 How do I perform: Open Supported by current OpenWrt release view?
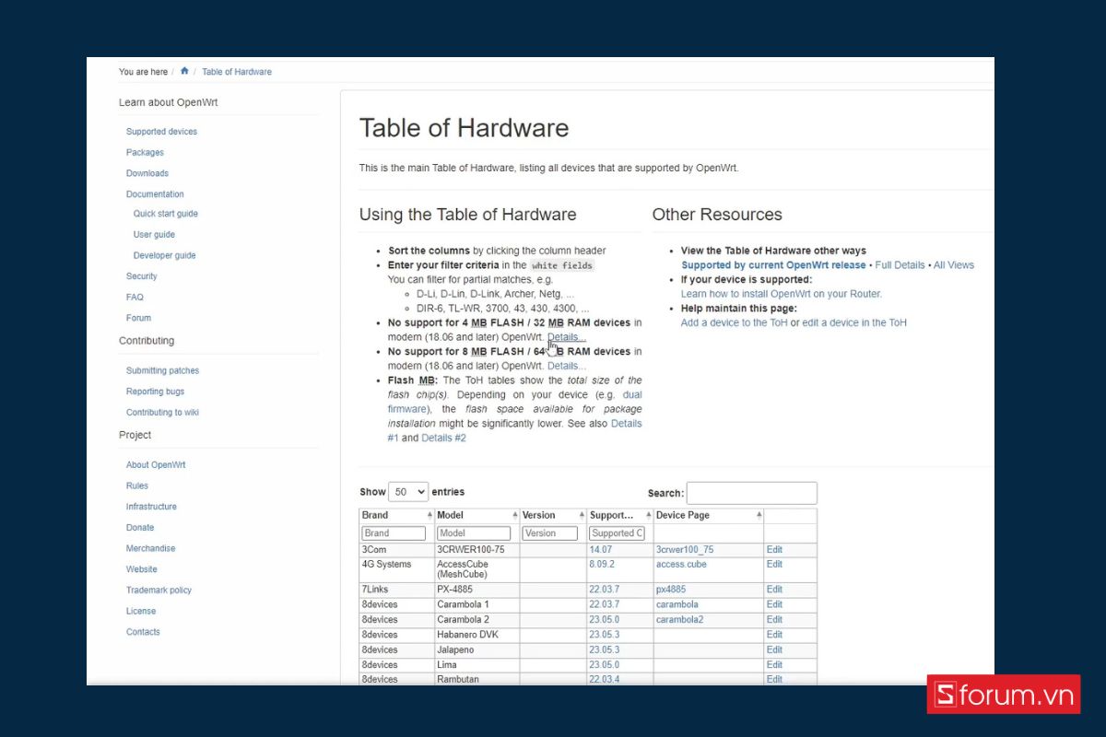773,265
